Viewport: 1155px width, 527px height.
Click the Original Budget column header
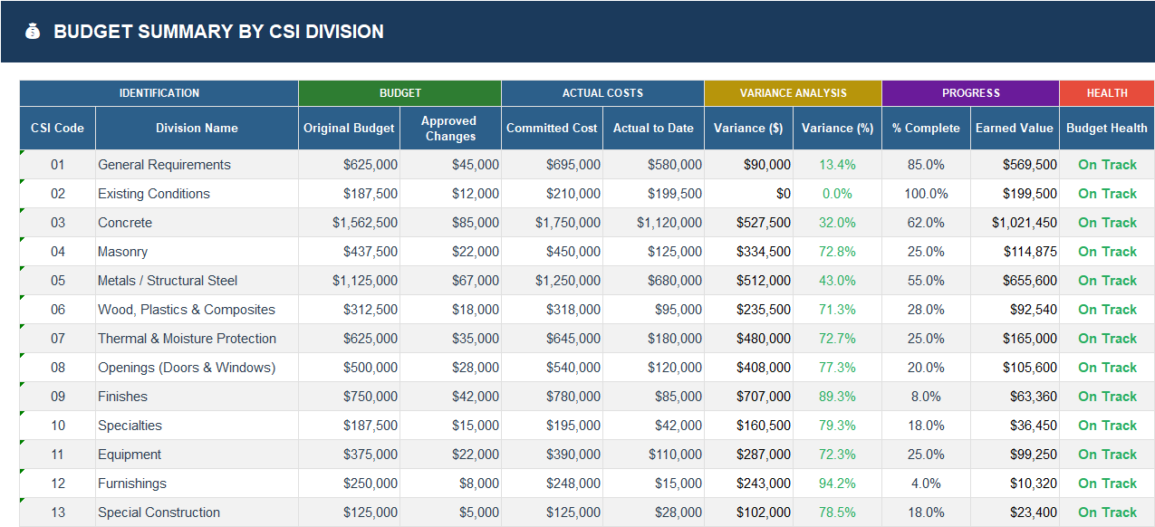pyautogui.click(x=349, y=129)
